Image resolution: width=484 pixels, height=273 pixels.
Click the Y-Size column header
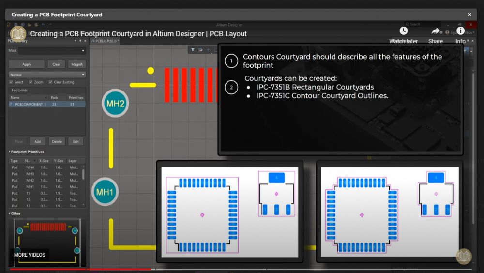(x=59, y=161)
